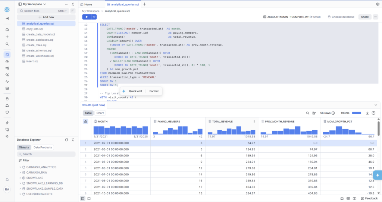382x202 pixels.
Task: Open settings gear in top right
Action: (378, 4)
